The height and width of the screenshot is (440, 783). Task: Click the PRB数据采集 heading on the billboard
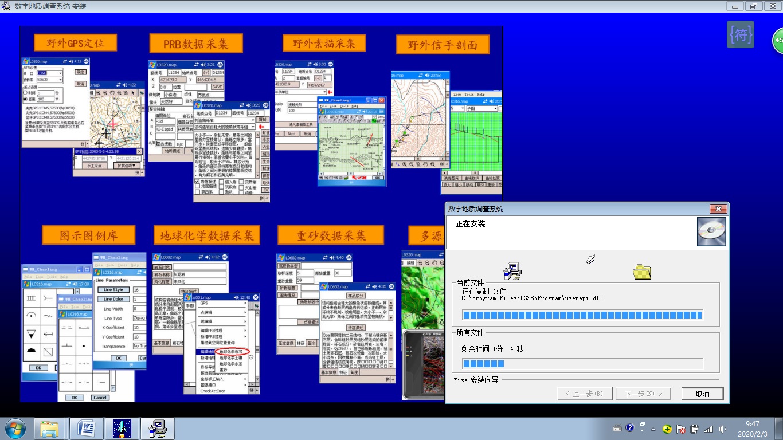click(195, 44)
